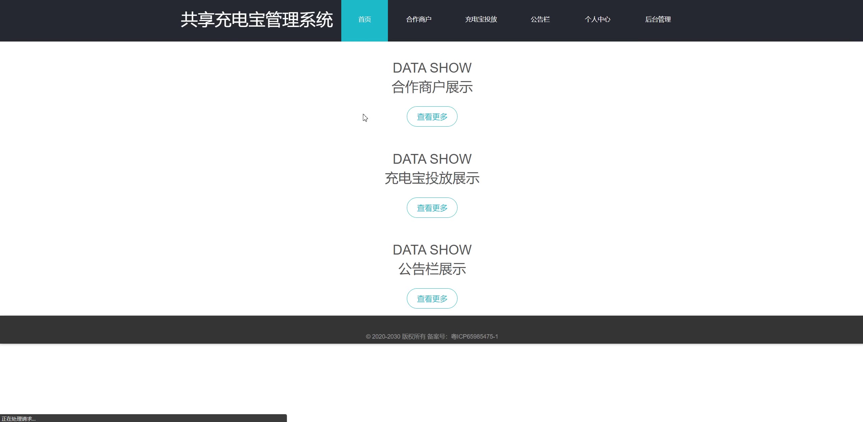The width and height of the screenshot is (863, 422).
Task: Enter 后台管理 from the top navigation
Action: [x=658, y=20]
